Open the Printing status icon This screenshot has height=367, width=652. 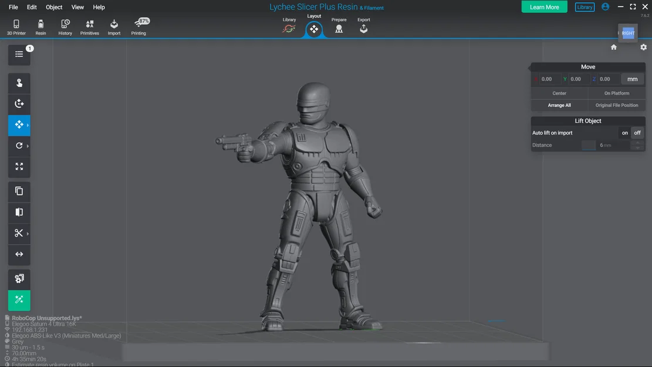139,27
